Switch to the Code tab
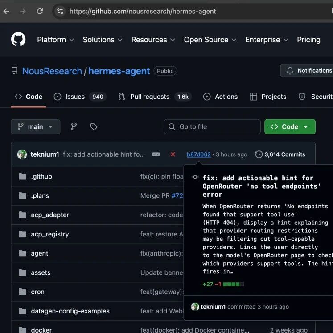Screen dimensions: 333x333 click(29, 97)
